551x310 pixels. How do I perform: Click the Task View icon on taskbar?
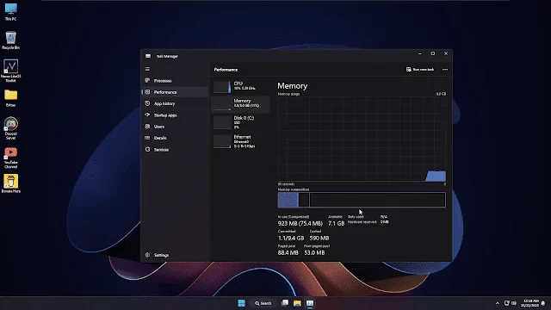285,303
